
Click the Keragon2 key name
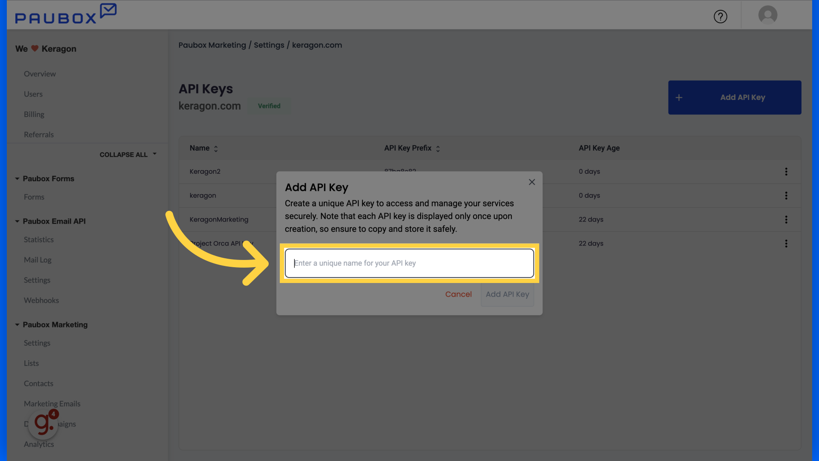205,172
